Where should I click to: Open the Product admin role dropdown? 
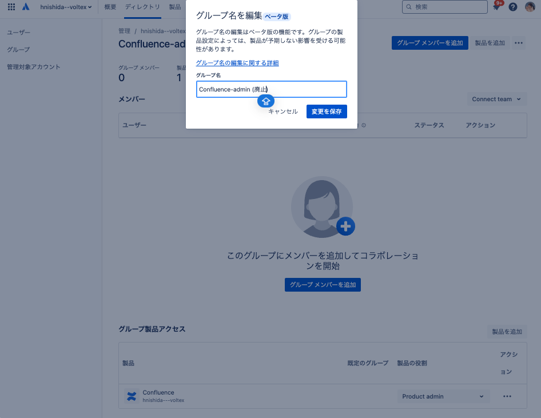[x=443, y=396]
